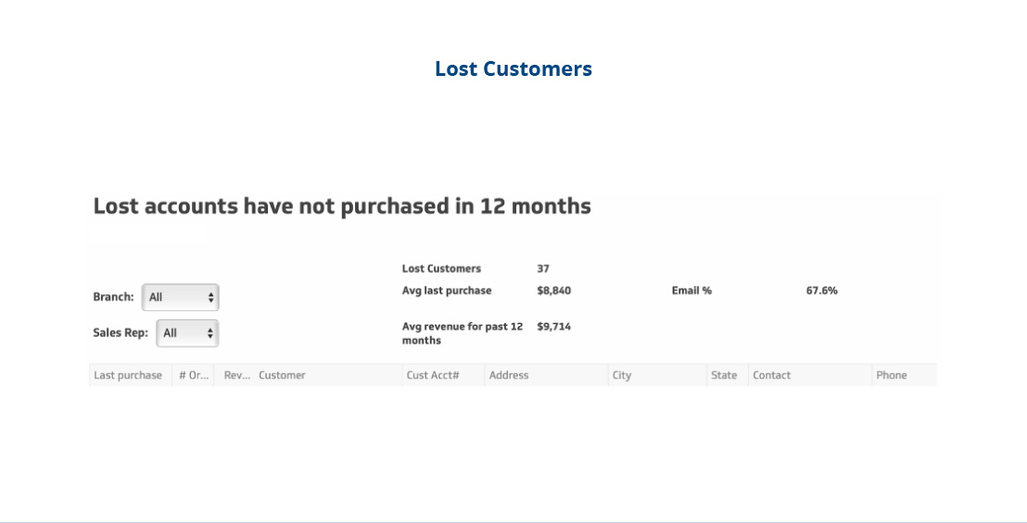
Task: Sort by Last purchase column
Action: click(128, 375)
